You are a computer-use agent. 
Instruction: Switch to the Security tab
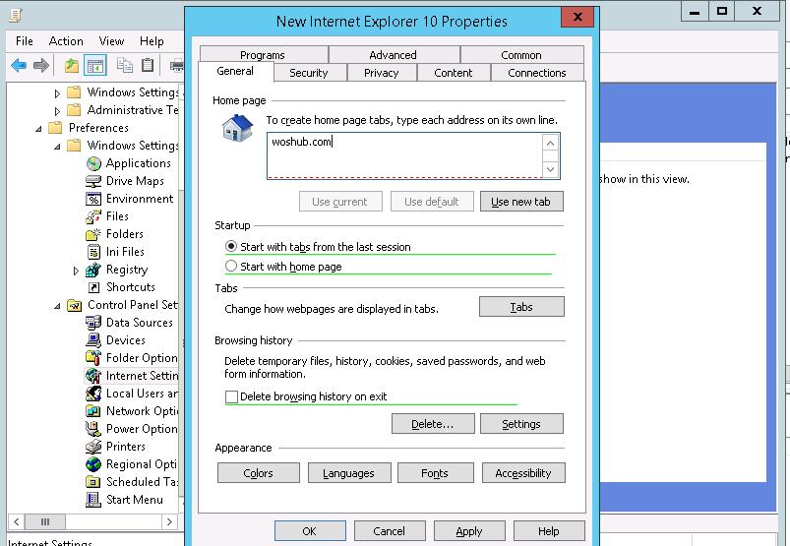(308, 73)
